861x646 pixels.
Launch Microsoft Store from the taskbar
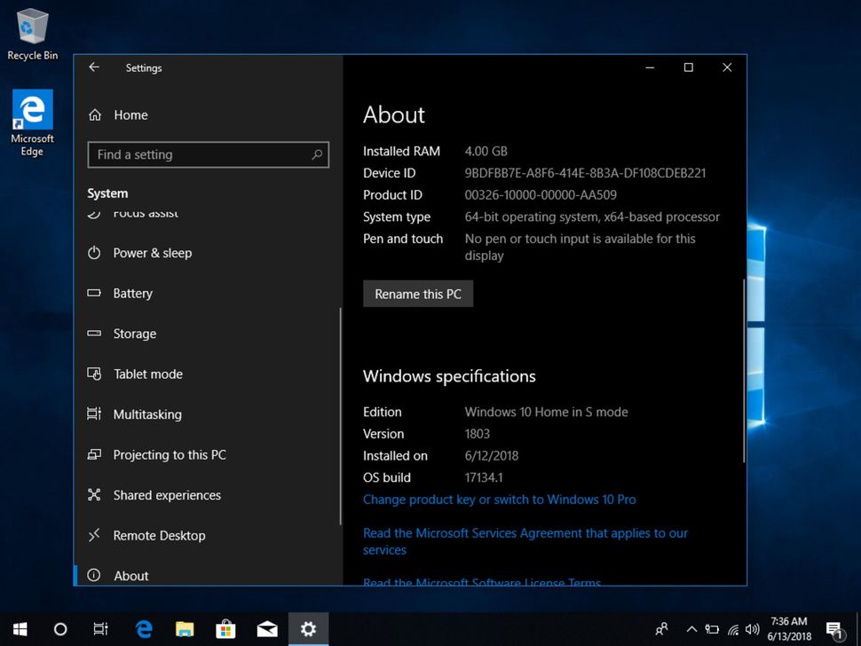225,629
